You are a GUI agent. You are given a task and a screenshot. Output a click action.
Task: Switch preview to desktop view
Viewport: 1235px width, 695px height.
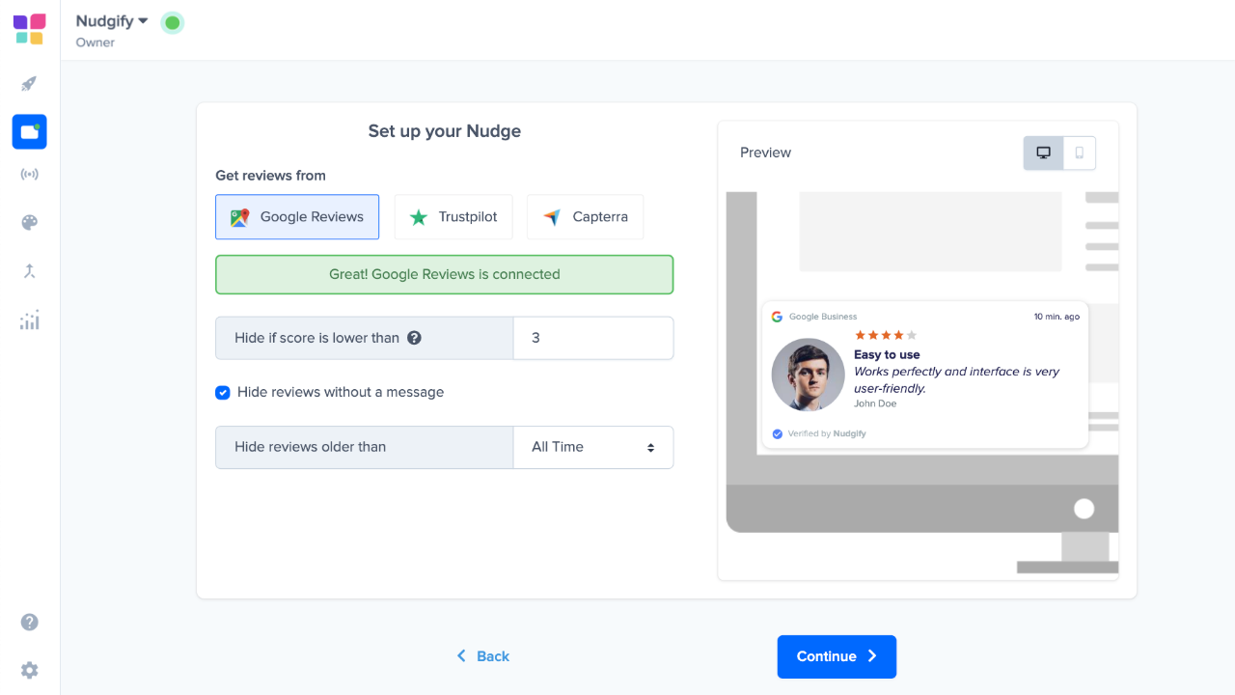[1043, 153]
